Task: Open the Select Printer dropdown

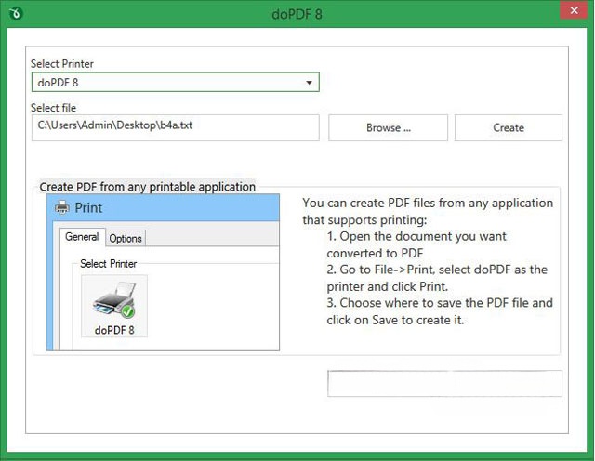Action: (x=176, y=83)
